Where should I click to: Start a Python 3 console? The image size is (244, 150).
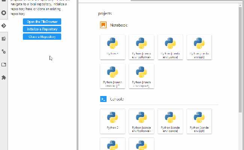(113, 121)
